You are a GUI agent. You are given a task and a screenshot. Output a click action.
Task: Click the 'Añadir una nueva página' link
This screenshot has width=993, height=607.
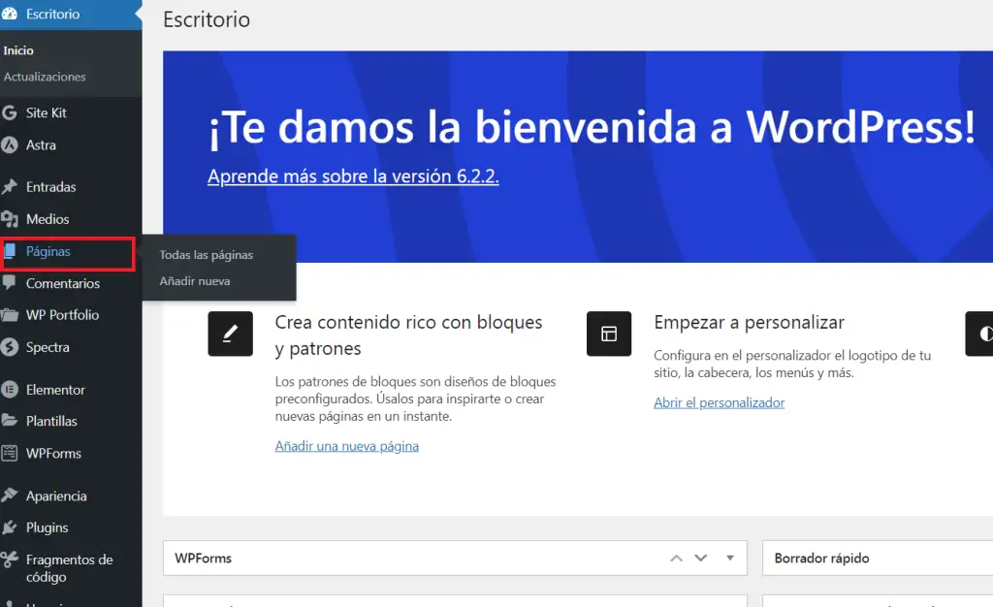pos(347,446)
